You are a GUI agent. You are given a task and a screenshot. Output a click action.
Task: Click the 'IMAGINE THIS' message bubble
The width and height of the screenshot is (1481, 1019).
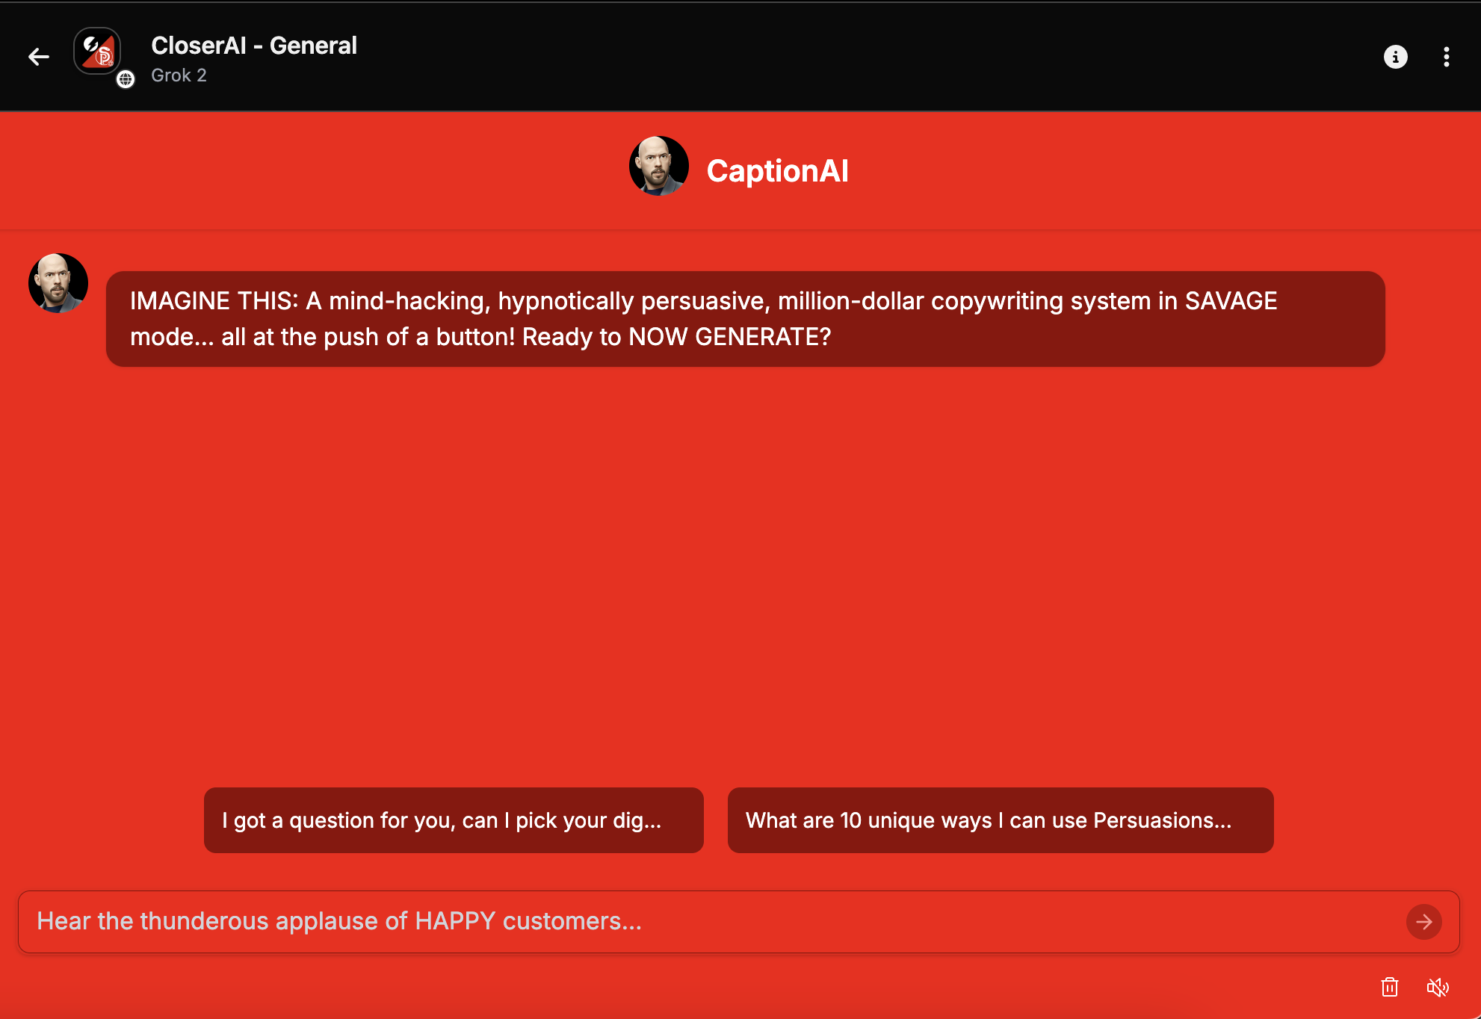point(745,319)
